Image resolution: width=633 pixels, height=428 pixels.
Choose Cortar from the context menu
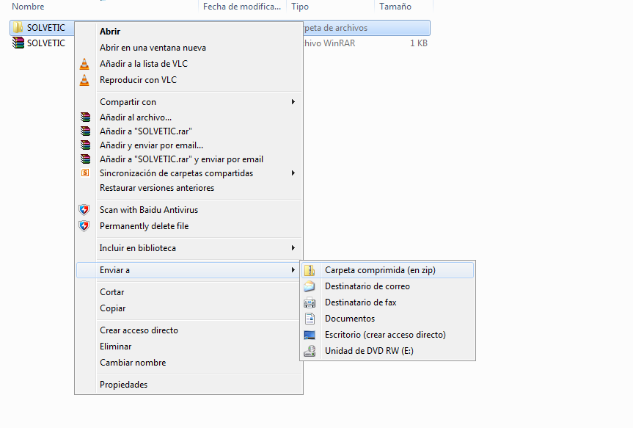tap(189, 292)
